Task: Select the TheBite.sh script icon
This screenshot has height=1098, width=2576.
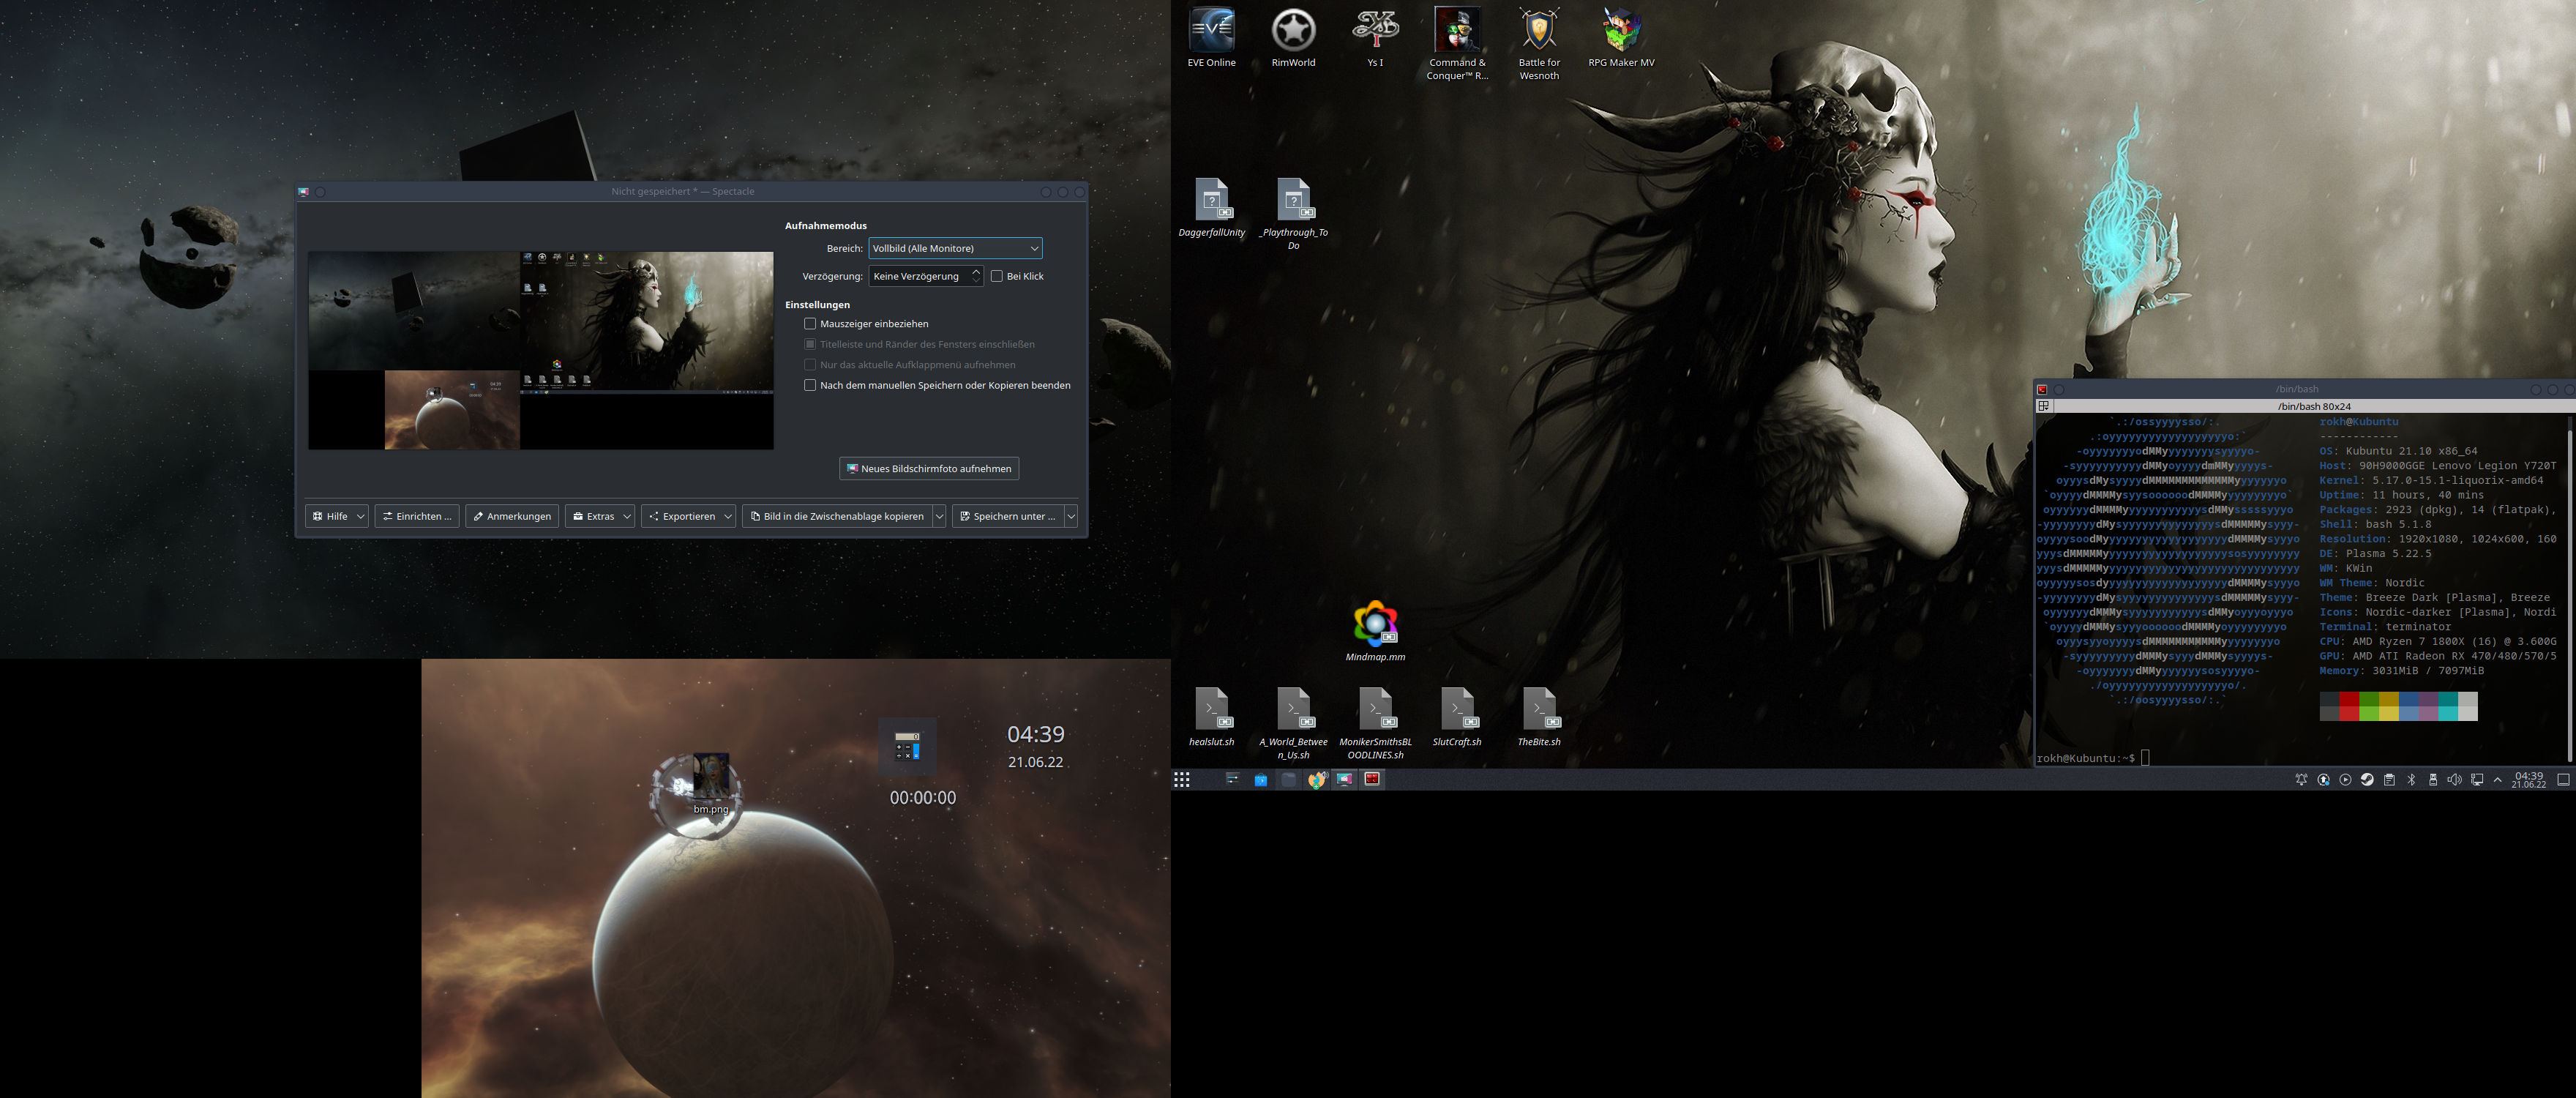Action: [x=1539, y=717]
